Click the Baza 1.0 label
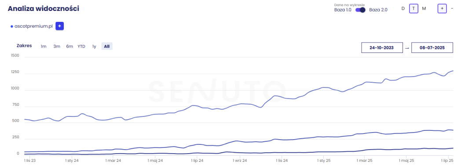 pos(343,10)
